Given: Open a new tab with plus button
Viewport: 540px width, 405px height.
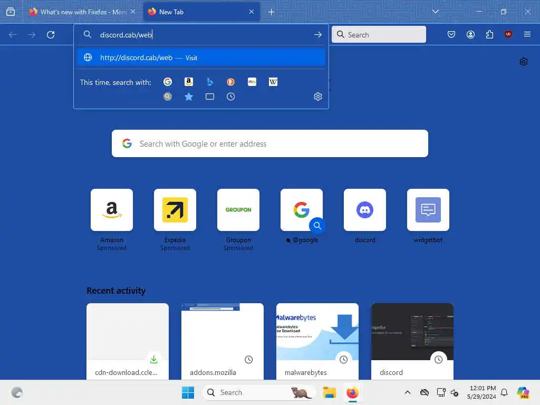Looking at the screenshot, I should tap(272, 12).
